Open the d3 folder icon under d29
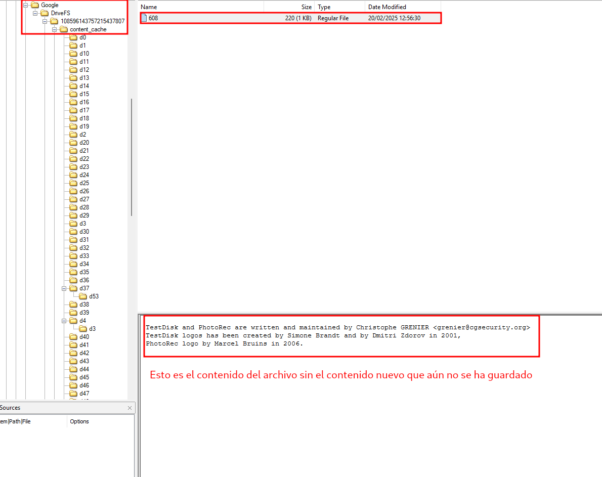602x477 pixels. (73, 224)
